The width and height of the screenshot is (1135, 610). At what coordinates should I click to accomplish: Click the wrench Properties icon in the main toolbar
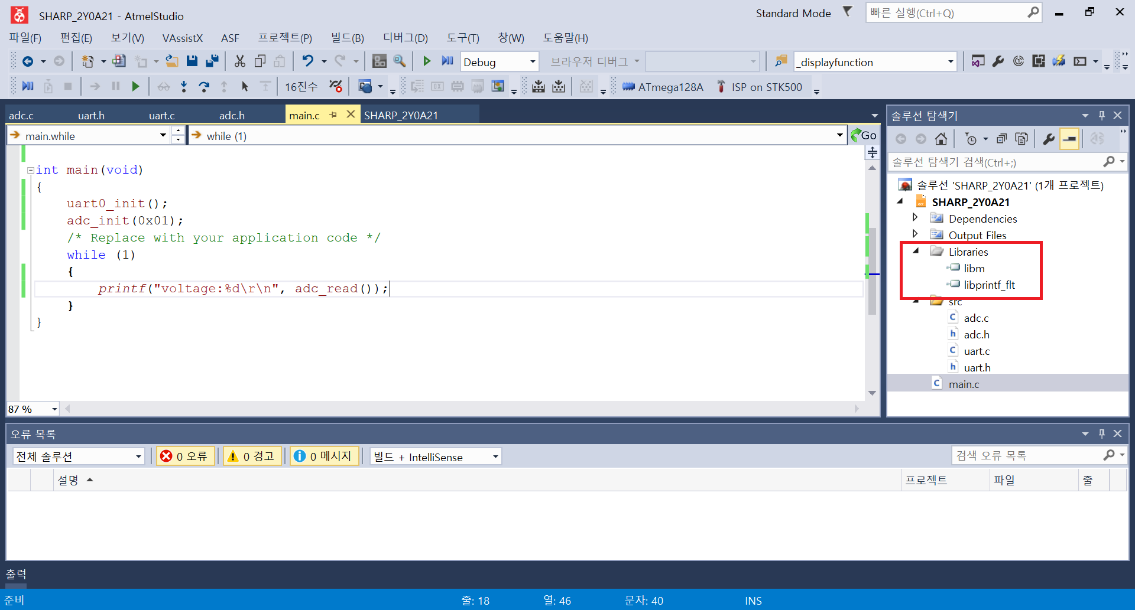coord(998,61)
